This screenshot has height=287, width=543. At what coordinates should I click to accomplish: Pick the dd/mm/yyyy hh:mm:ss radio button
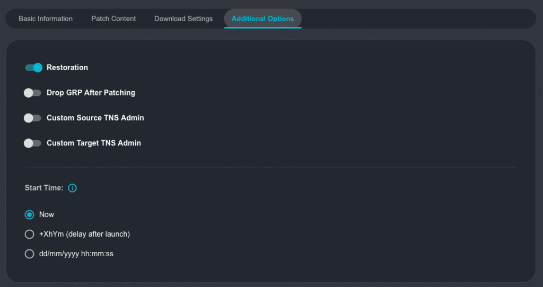(x=30, y=254)
